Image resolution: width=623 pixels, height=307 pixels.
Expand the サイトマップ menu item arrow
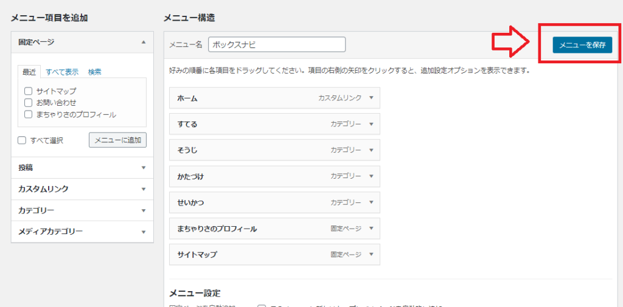pyautogui.click(x=371, y=255)
